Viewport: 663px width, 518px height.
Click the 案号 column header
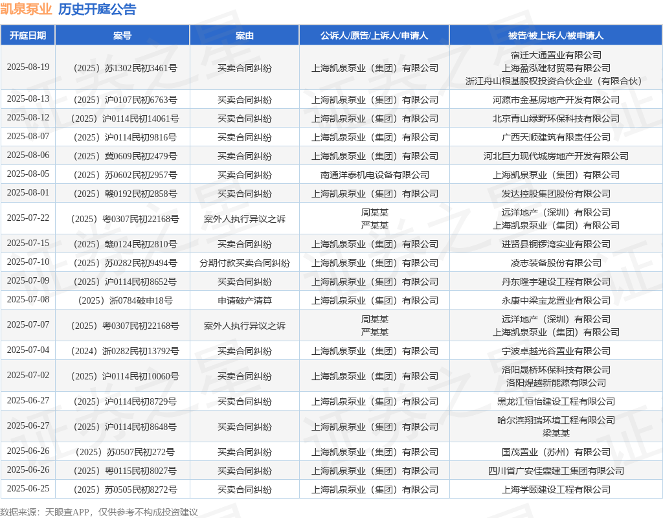[122, 35]
